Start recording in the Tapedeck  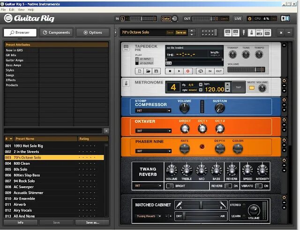pos(187,71)
